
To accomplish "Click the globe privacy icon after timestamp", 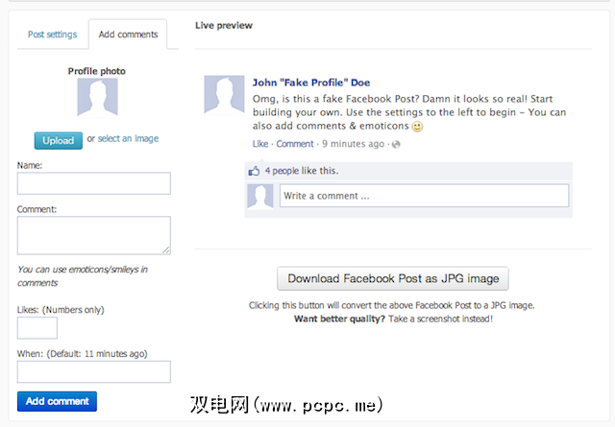I will 396,144.
